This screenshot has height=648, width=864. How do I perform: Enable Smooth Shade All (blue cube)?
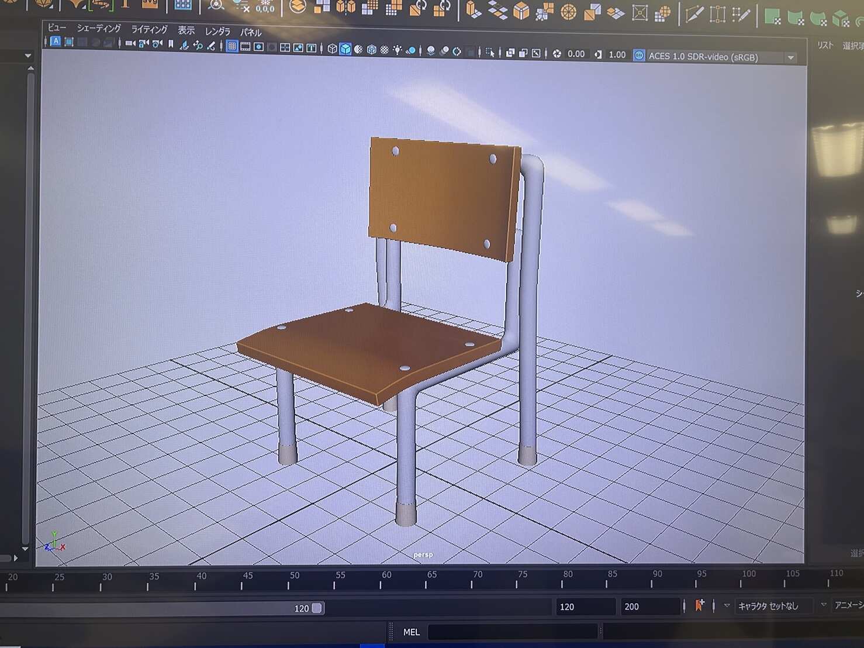pyautogui.click(x=345, y=49)
